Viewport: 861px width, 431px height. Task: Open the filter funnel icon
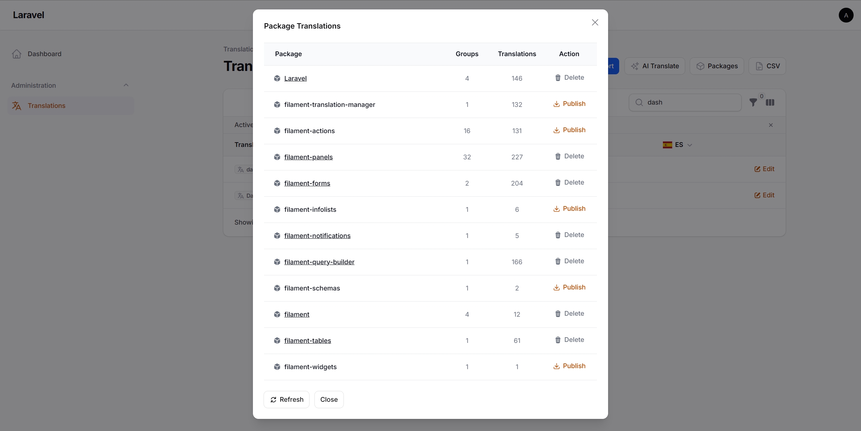point(753,103)
